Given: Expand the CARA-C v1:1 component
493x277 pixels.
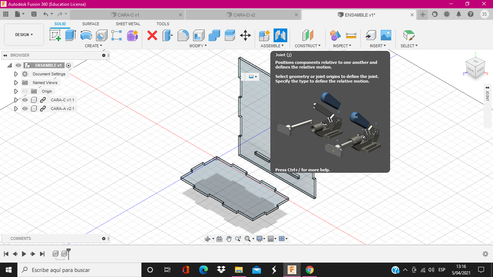Looking at the screenshot, I should click(16, 100).
